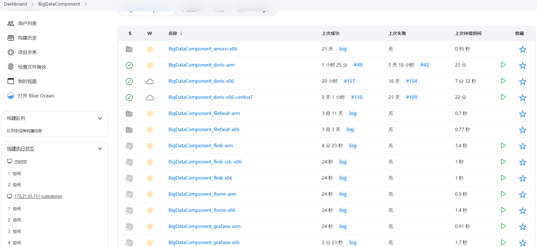
Task: Run build for BigDataComponent_flink-cdc-x86
Action: (503, 162)
